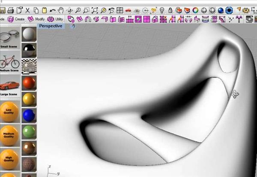
Task: Open the color wheel icon
Action: click(x=195, y=10)
